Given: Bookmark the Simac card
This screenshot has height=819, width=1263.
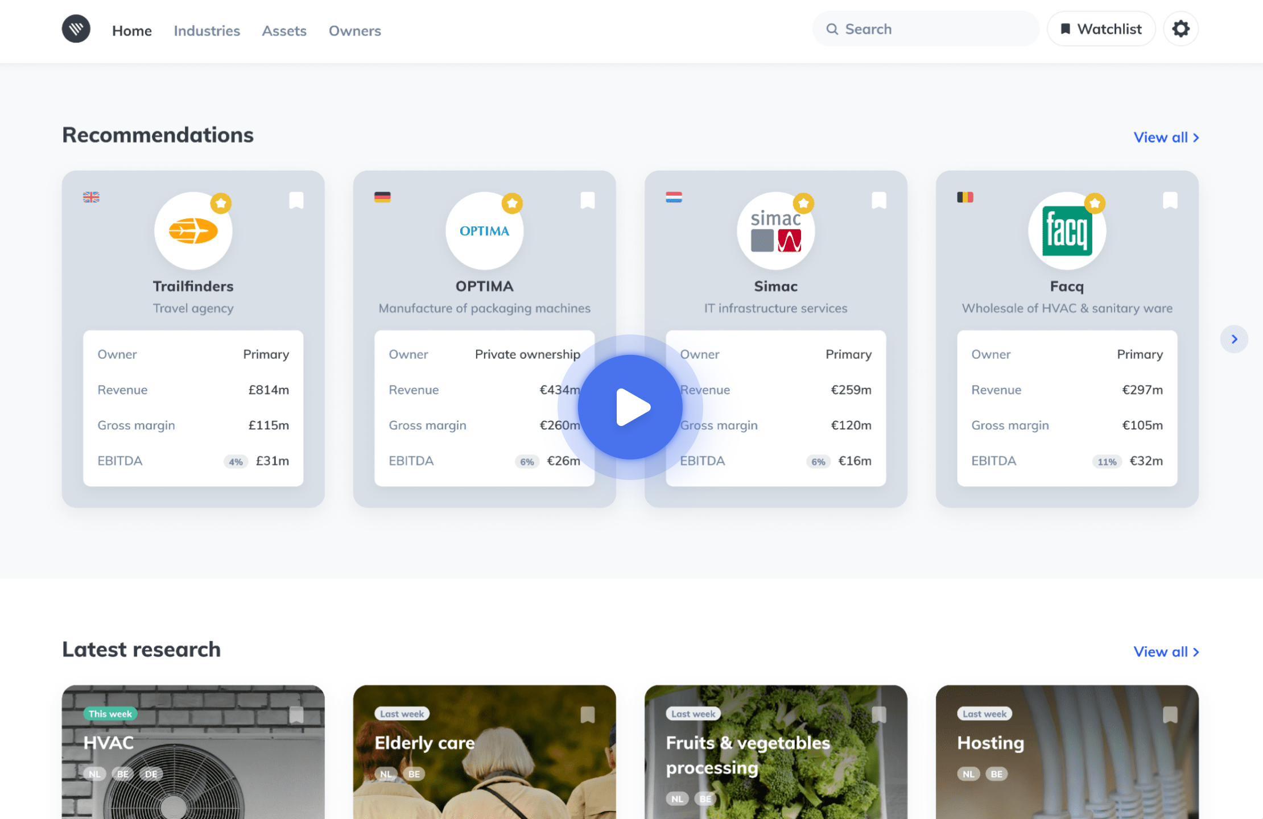Looking at the screenshot, I should coord(879,200).
